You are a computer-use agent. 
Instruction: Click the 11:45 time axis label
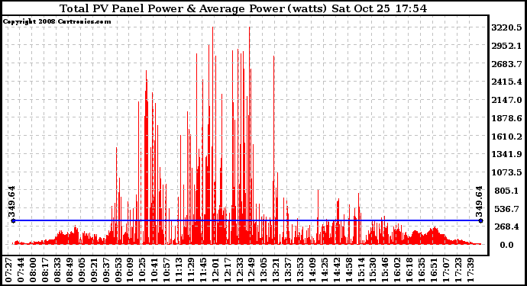click(203, 270)
